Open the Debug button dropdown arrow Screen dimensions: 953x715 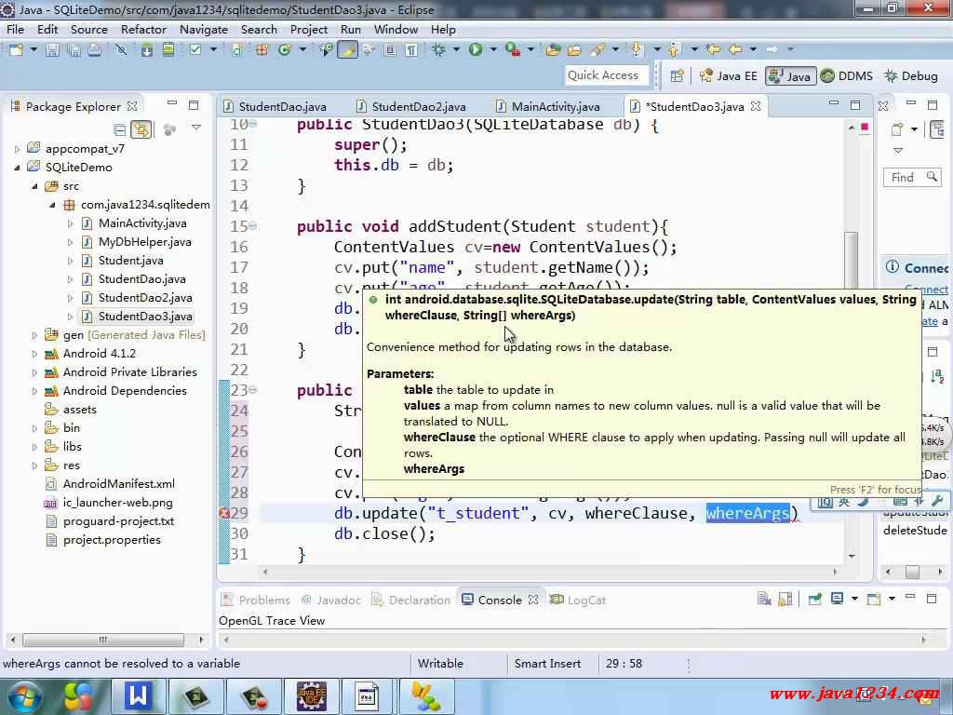click(x=456, y=50)
